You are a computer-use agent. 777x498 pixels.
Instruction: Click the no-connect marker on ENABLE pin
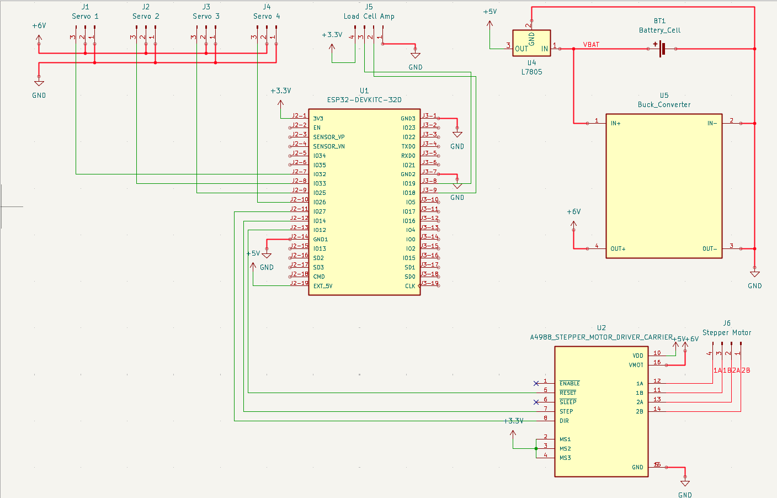(x=536, y=383)
